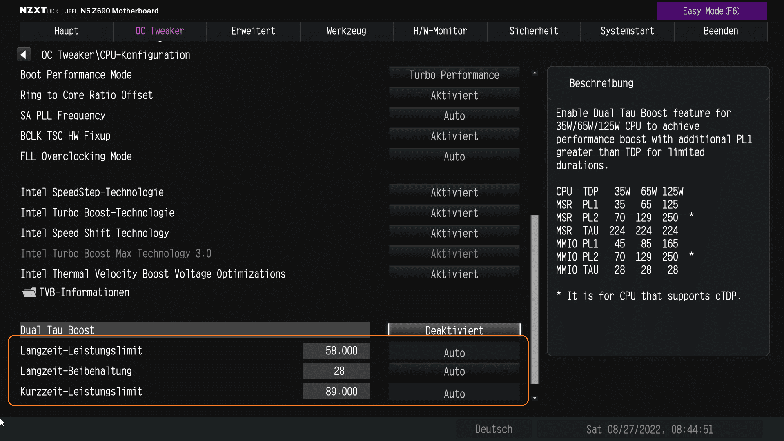Open the TVB-Informationen submenu entry

coord(84,293)
